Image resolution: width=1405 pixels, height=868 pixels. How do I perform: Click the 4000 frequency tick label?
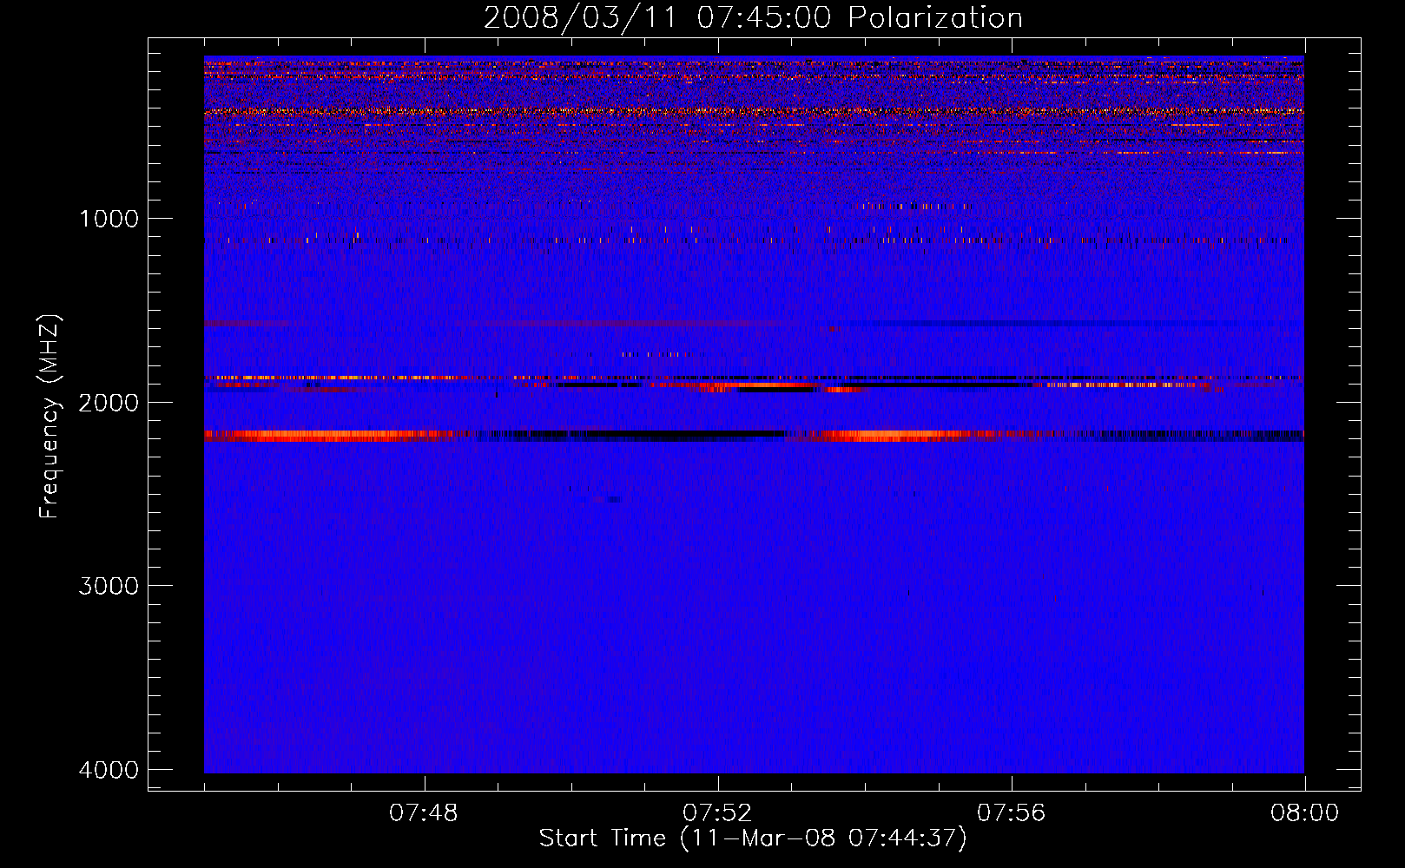point(109,770)
